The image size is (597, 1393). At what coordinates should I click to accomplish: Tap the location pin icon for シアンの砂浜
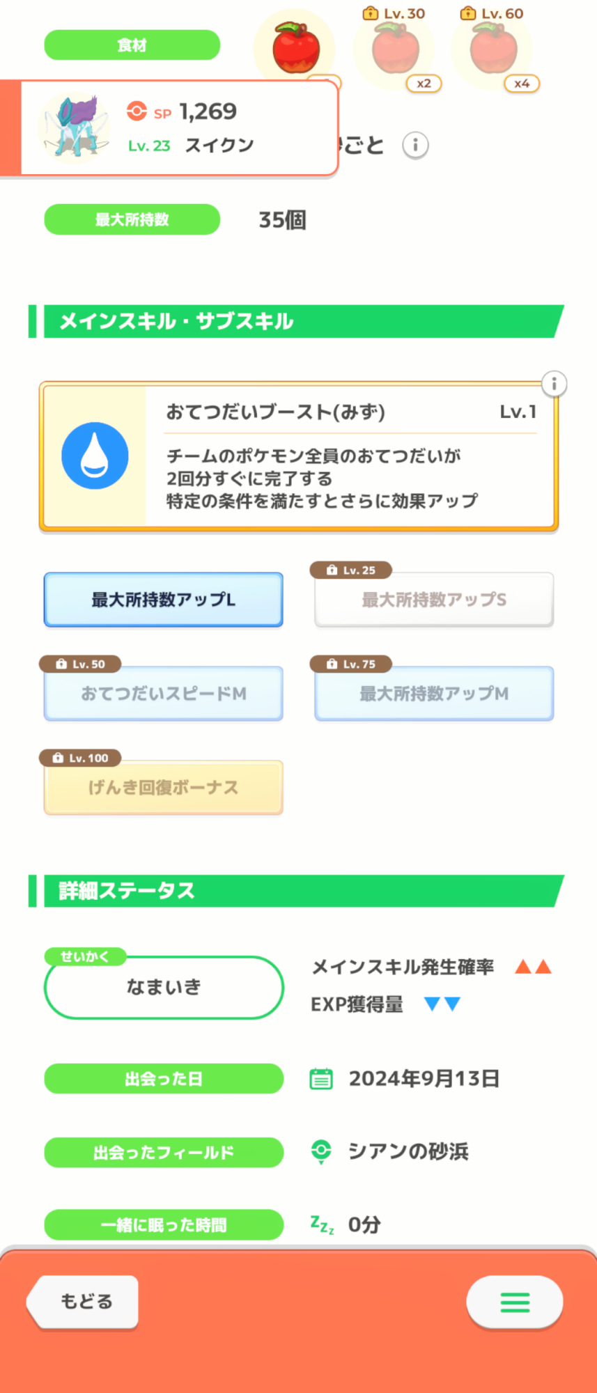click(x=321, y=1151)
